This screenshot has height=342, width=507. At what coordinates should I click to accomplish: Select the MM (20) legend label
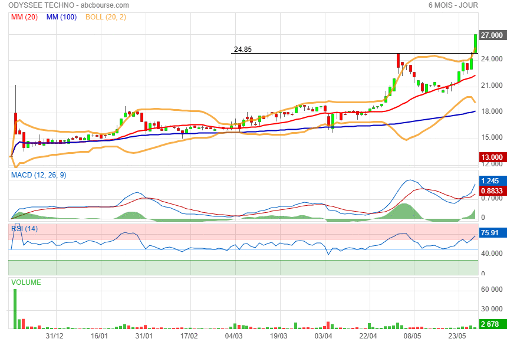coord(25,17)
